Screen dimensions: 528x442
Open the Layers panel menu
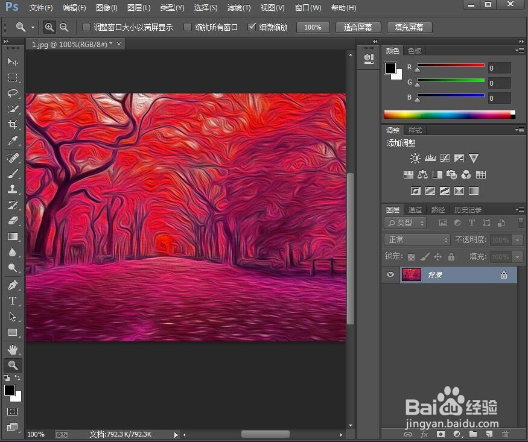point(520,210)
